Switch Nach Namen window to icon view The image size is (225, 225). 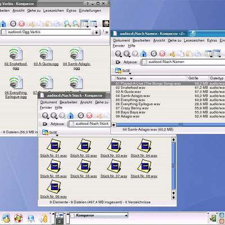[208, 54]
